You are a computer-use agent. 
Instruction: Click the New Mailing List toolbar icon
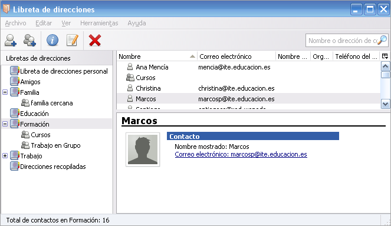(x=29, y=40)
